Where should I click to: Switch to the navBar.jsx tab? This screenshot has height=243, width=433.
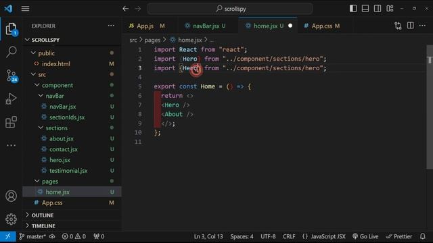coord(208,26)
